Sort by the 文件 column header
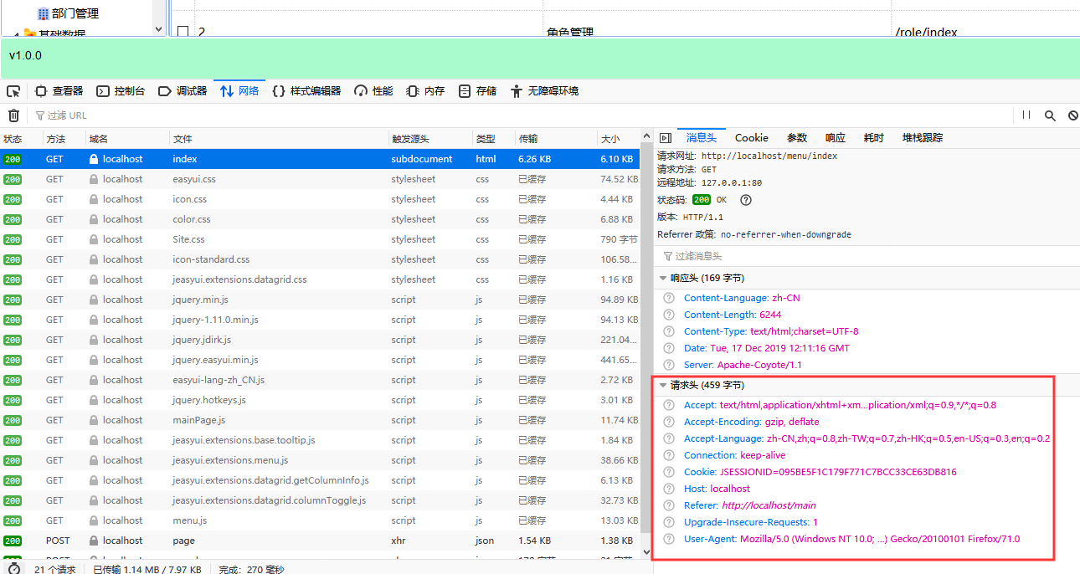This screenshot has width=1080, height=574. click(x=278, y=139)
